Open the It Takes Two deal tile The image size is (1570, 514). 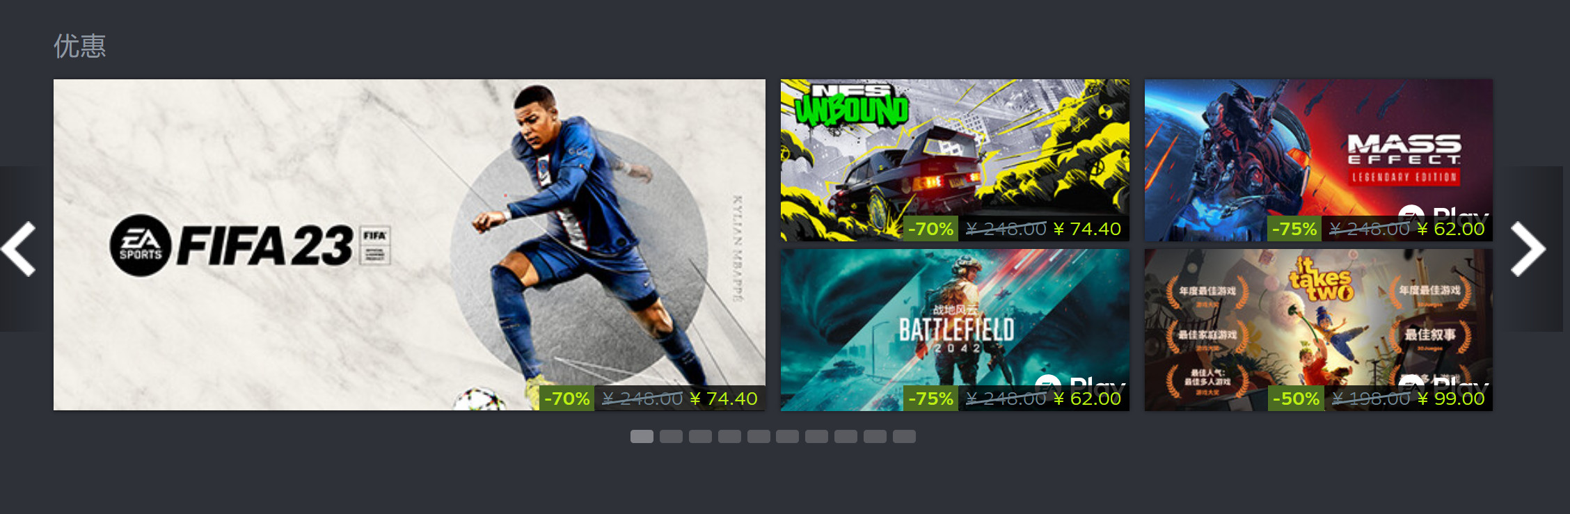[1319, 330]
